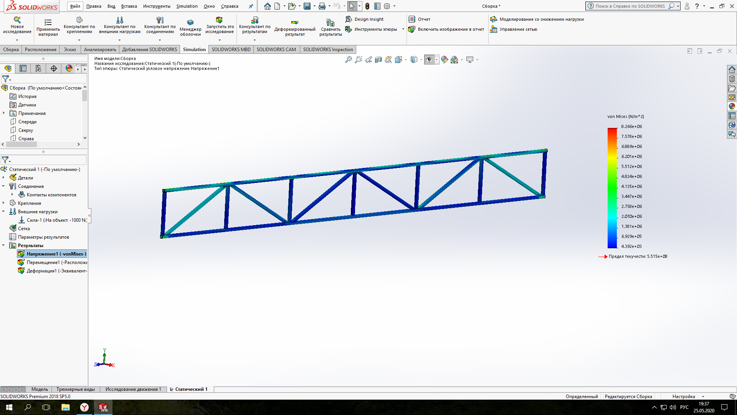Image resolution: width=737 pixels, height=415 pixels.
Task: Toggle the Section View icon
Action: 378,60
